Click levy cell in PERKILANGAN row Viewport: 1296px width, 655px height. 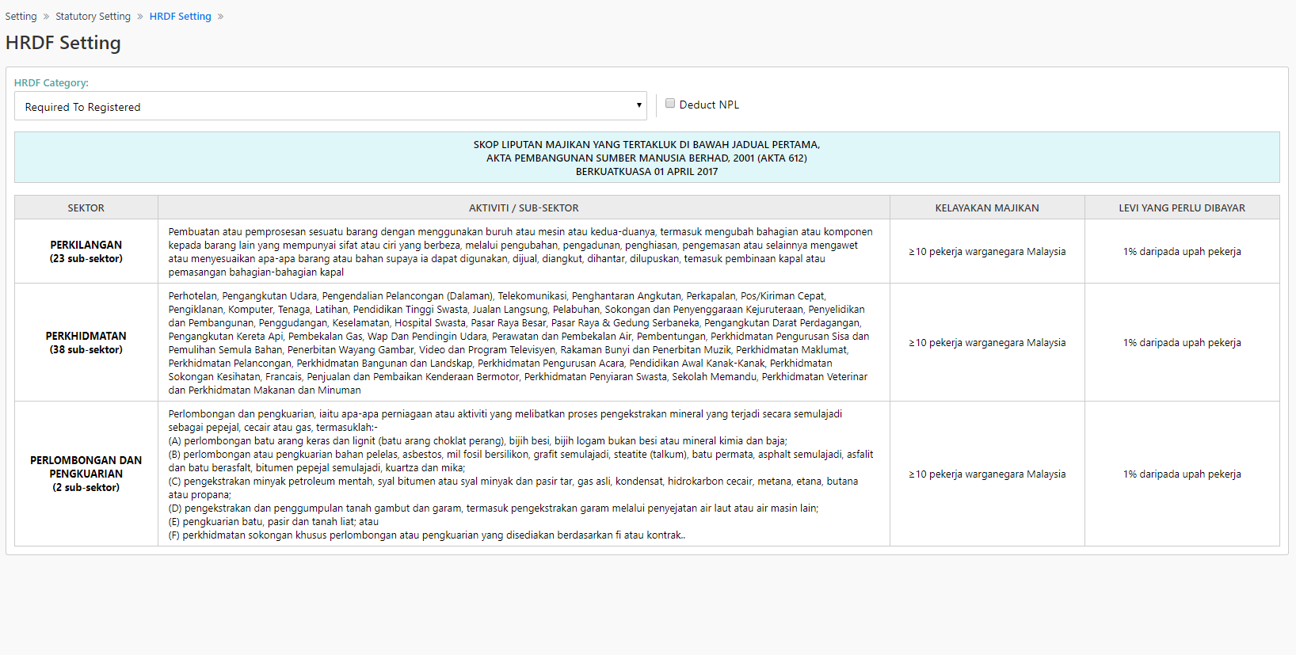point(1182,251)
